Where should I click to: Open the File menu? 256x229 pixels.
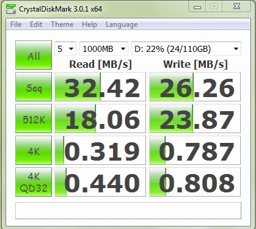[16, 24]
